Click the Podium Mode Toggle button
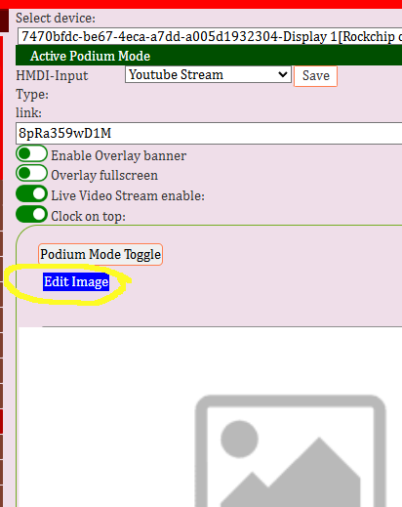Viewport: 402px width, 507px height. [100, 254]
